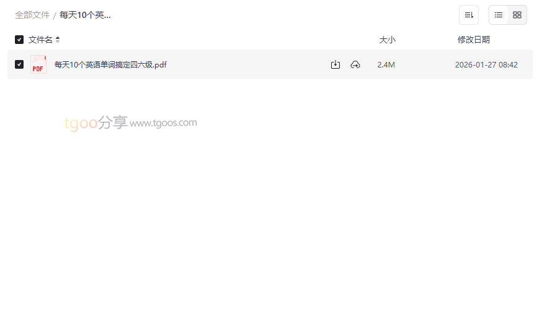Click the tgoo分享 watermark logo
Image resolution: width=542 pixels, height=333 pixels.
[96, 123]
